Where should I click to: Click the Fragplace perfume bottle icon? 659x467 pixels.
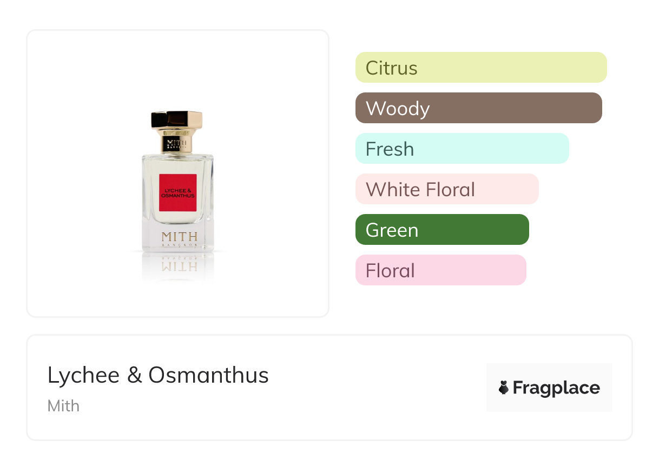pos(504,388)
